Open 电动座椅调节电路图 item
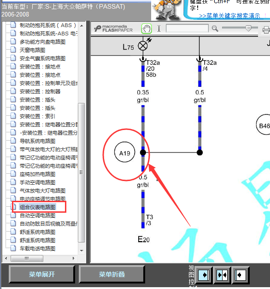 pos(43,198)
